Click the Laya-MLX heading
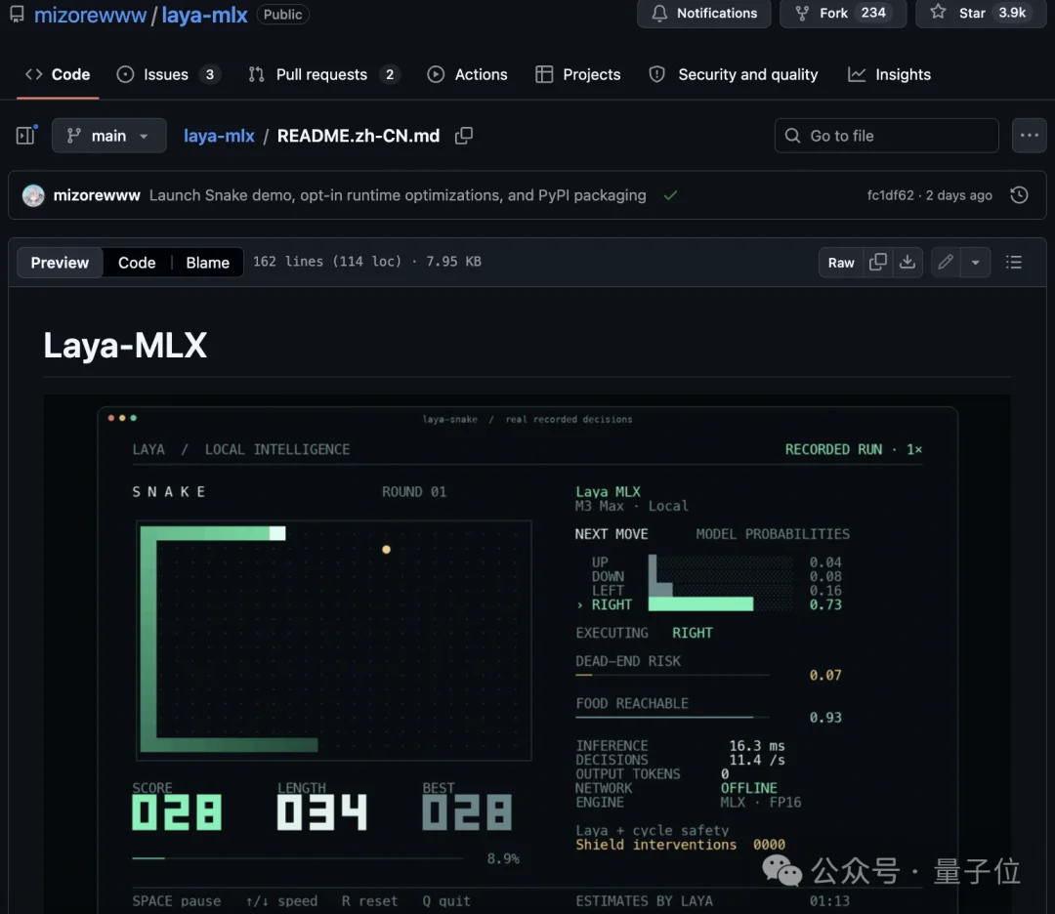Image resolution: width=1055 pixels, height=914 pixels. pos(125,346)
